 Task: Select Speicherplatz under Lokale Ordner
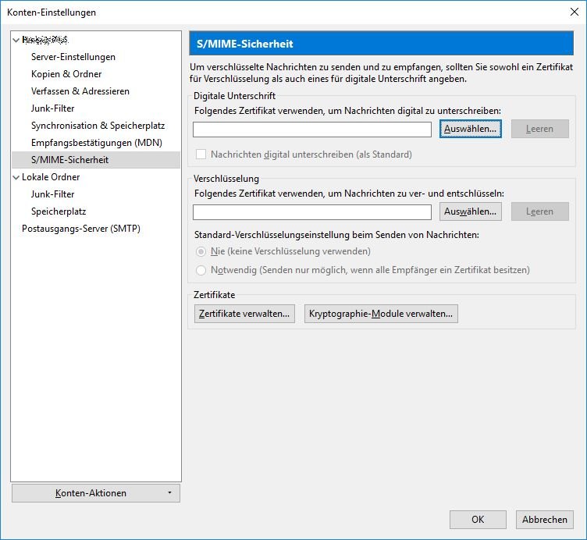coord(59,211)
